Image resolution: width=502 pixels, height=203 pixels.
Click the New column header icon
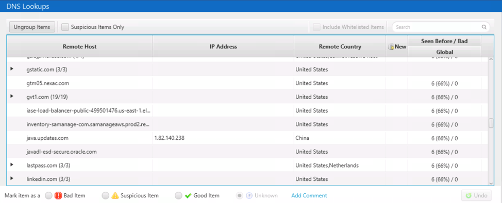[391, 47]
